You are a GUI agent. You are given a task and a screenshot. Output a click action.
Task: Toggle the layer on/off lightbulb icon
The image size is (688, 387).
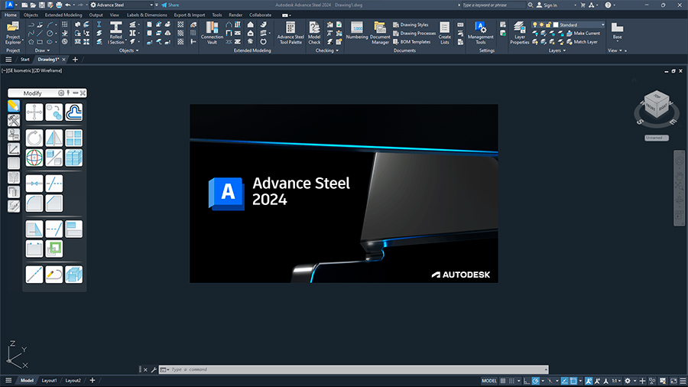[x=535, y=24]
